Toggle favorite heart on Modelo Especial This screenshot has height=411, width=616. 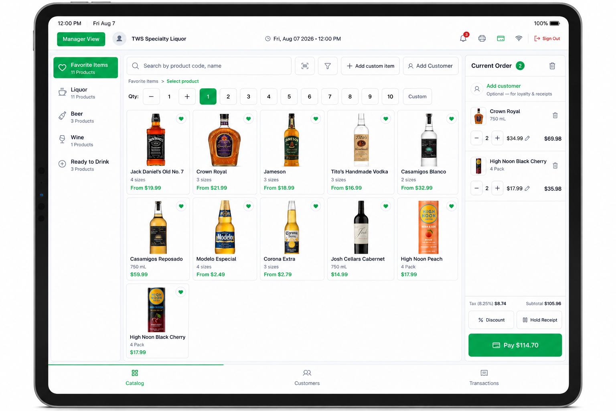click(x=249, y=206)
